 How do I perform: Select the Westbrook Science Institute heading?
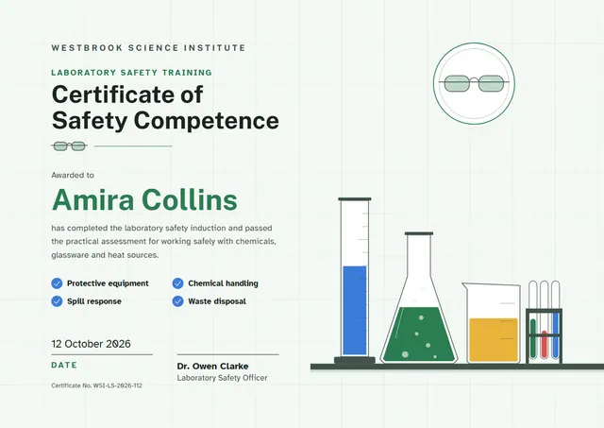pyautogui.click(x=148, y=48)
